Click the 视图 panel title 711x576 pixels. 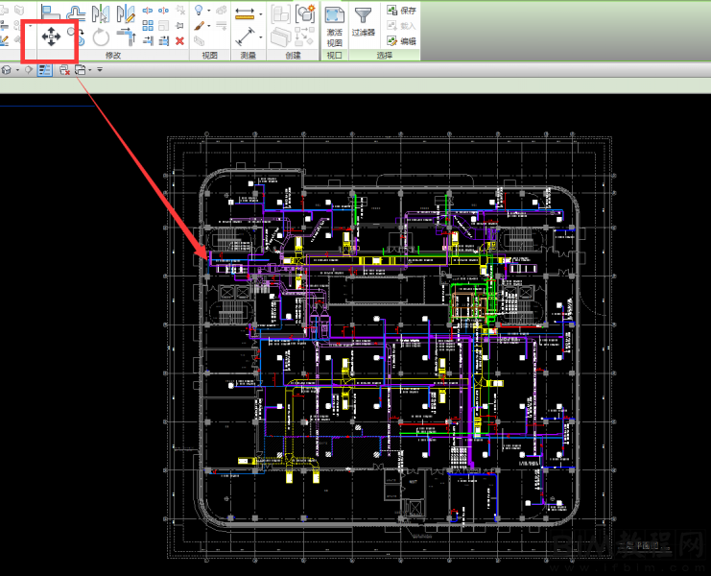pyautogui.click(x=210, y=56)
